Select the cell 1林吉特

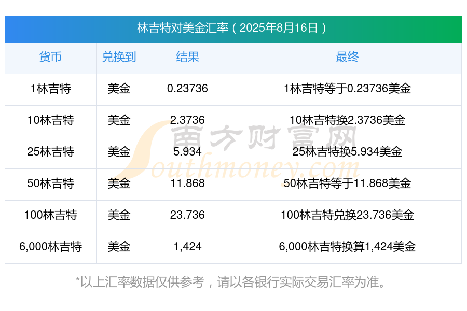click(x=51, y=89)
